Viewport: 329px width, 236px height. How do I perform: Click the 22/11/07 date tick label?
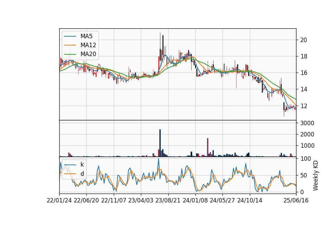click(114, 200)
